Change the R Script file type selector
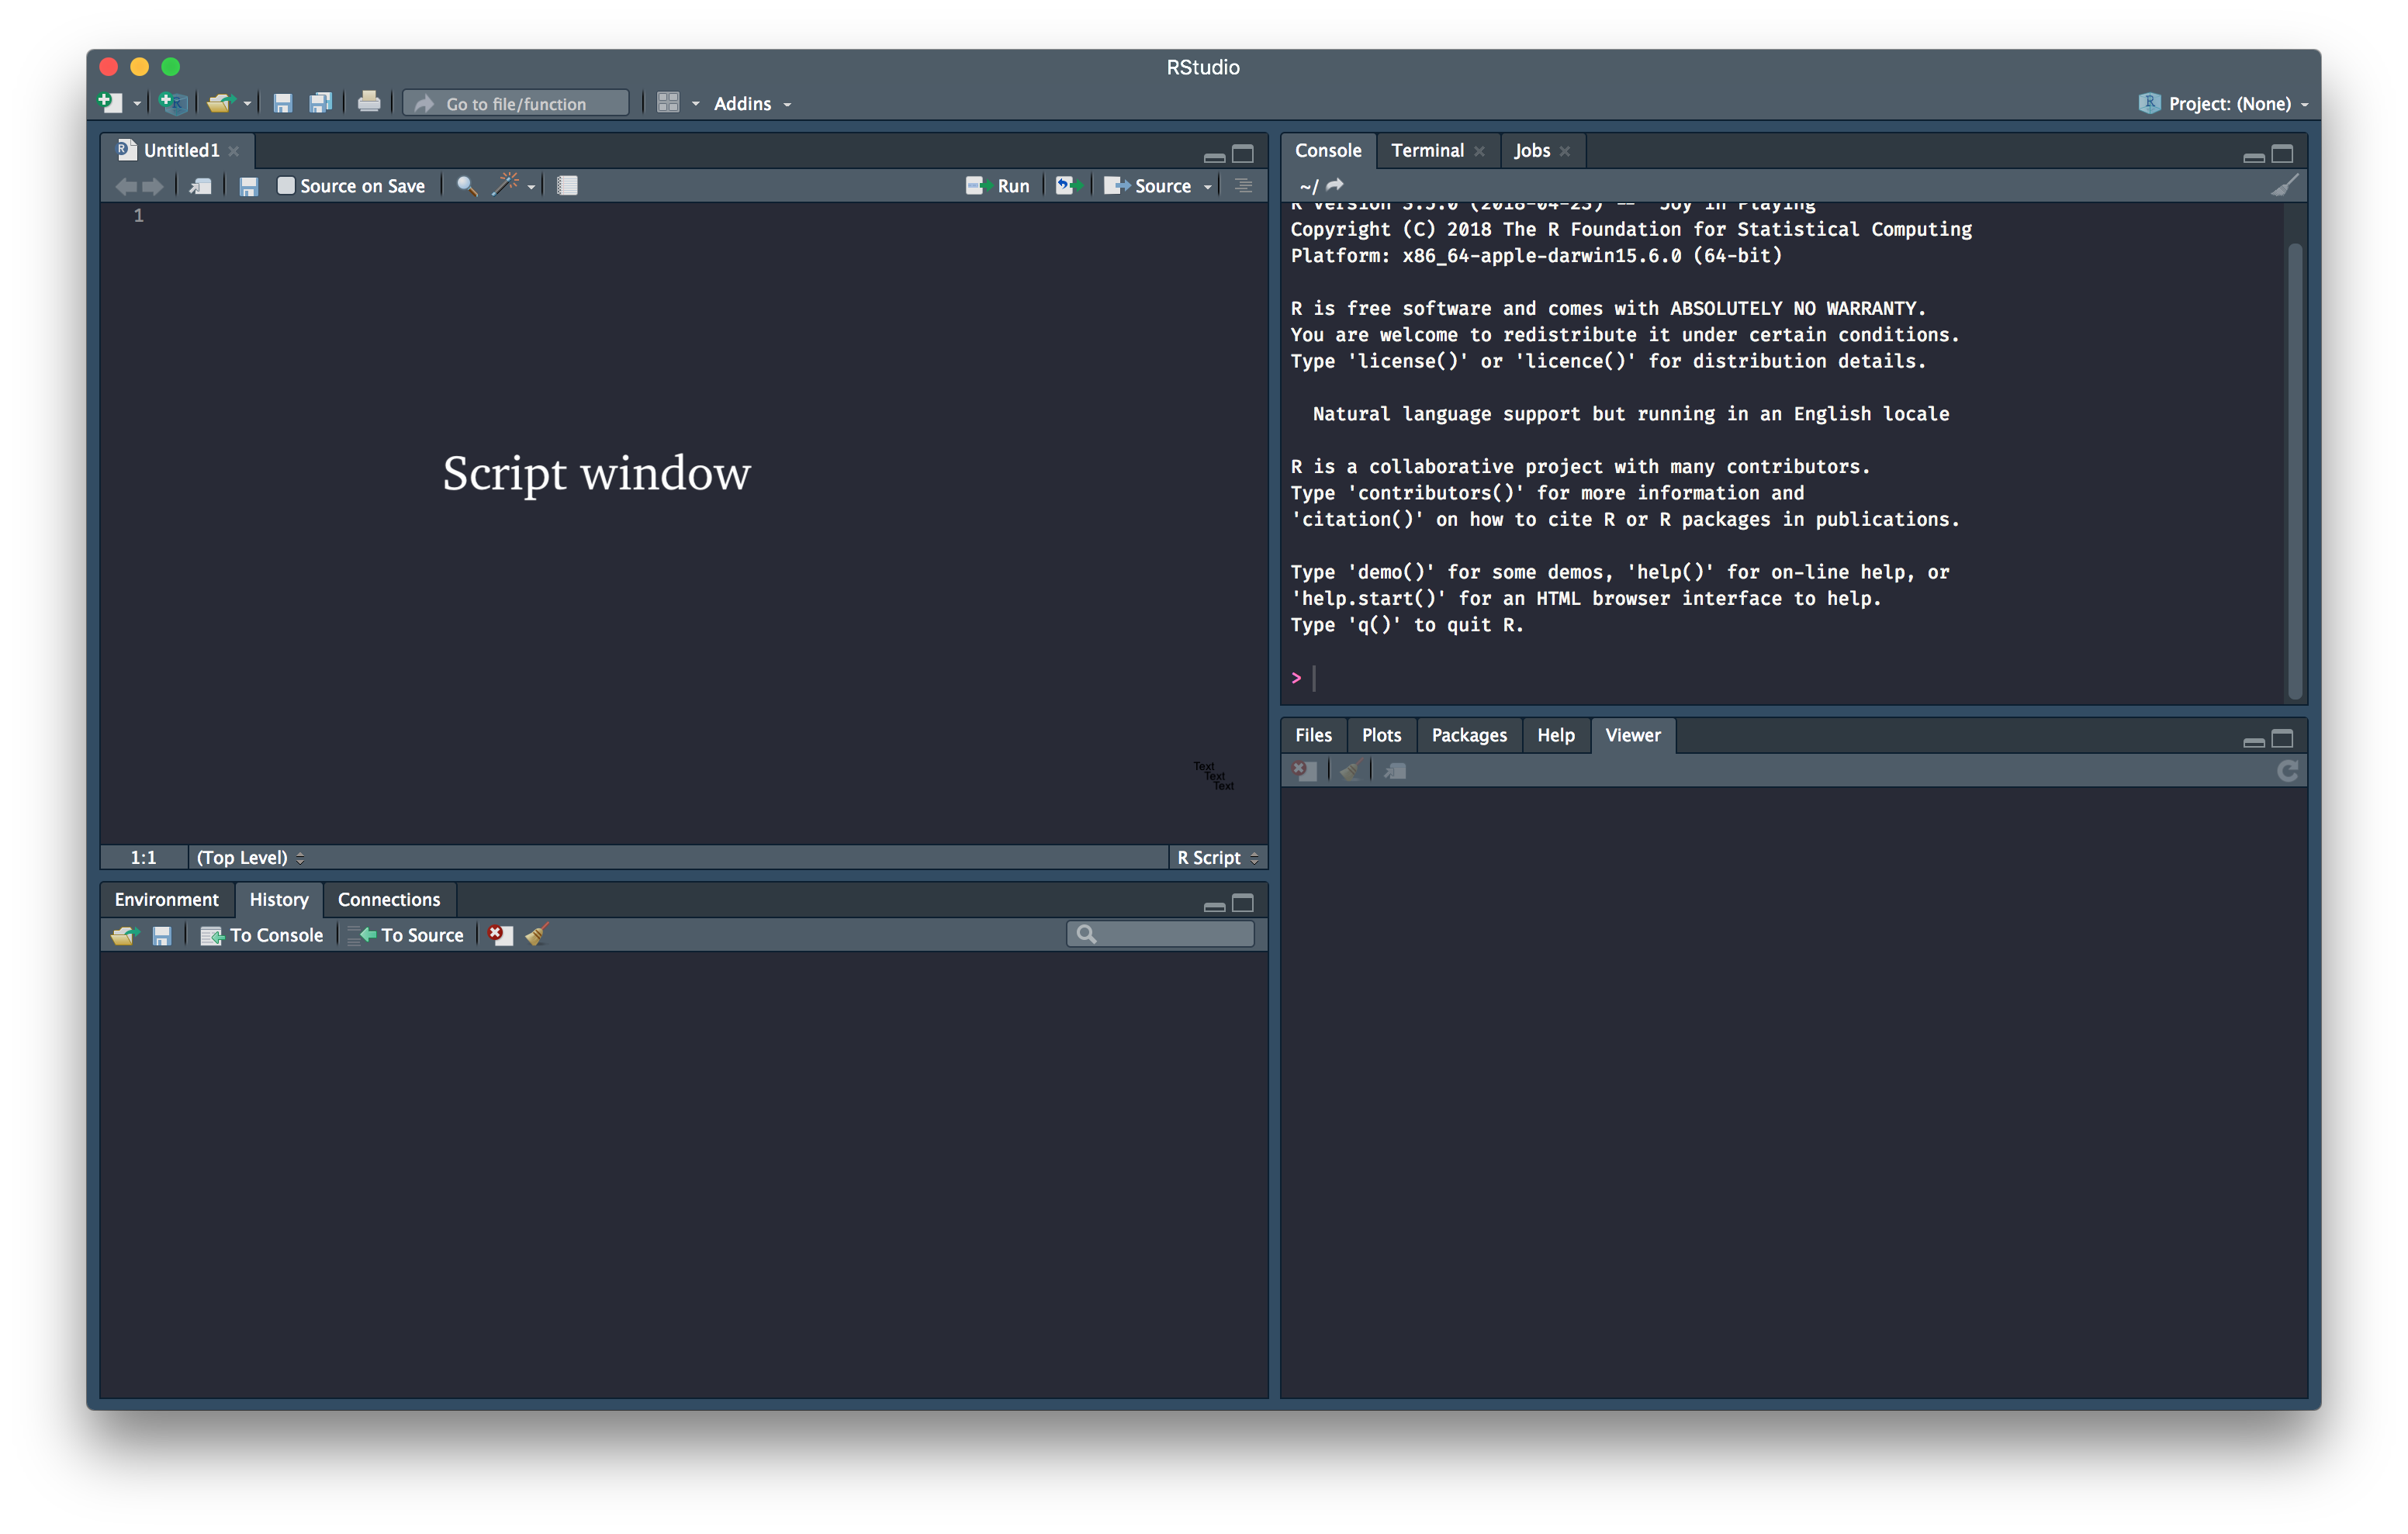This screenshot has height=1534, width=2408. point(1217,858)
